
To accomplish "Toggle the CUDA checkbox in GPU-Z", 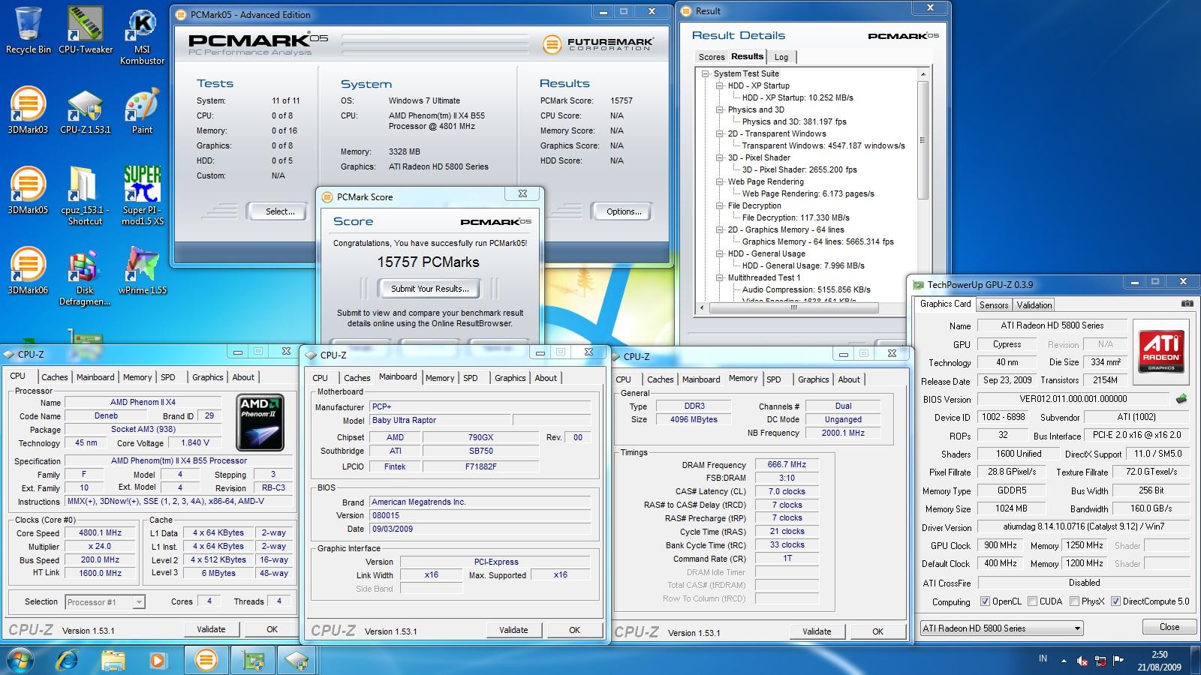I will pyautogui.click(x=1032, y=601).
